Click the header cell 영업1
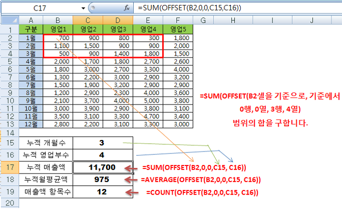 pyautogui.click(x=58, y=29)
